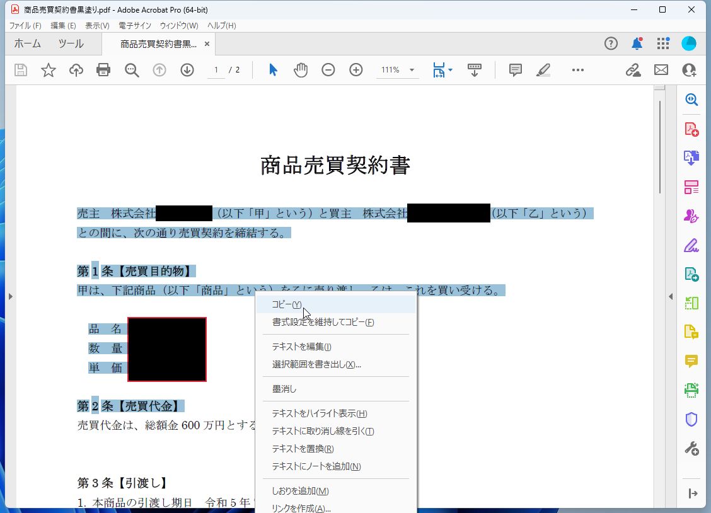The width and height of the screenshot is (711, 513).
Task: Open the Add Comment speech bubble icon
Action: coord(515,70)
